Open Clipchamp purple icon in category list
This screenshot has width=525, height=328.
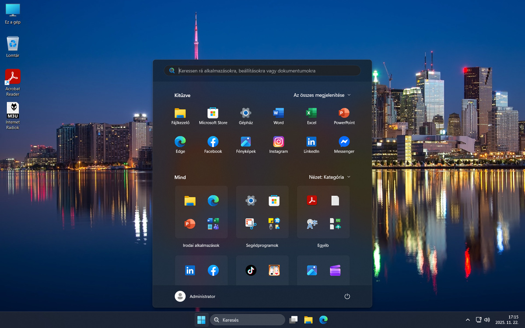(335, 270)
